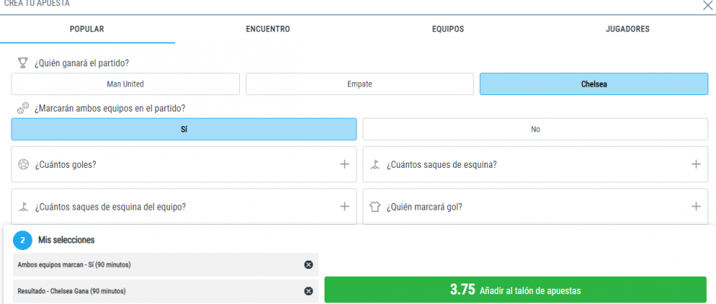The image size is (716, 304).
Task: Expand ¿Cuántos saques de esquina del equipo? plus
Action: pyautogui.click(x=344, y=206)
